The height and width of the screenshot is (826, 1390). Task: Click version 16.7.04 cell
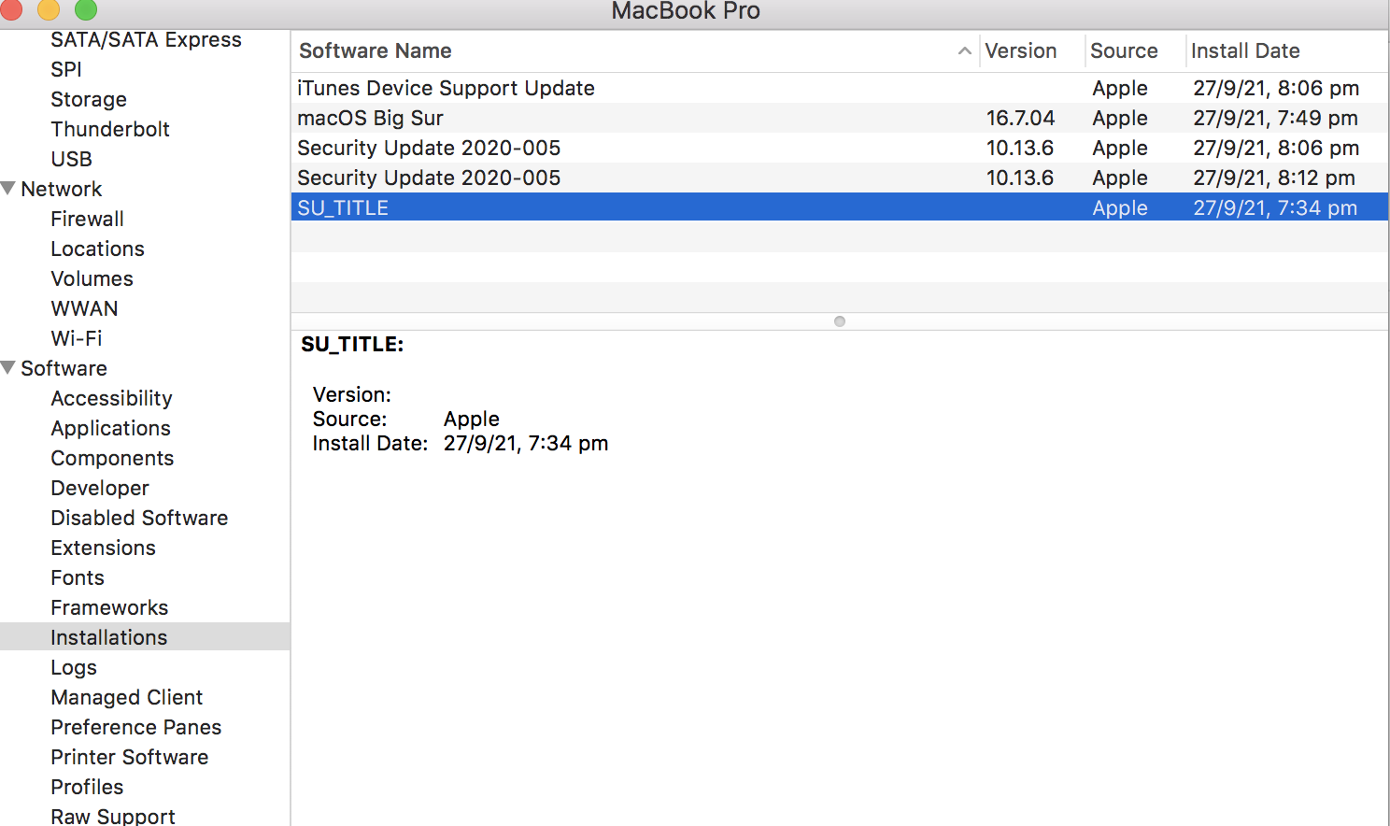pos(1020,118)
